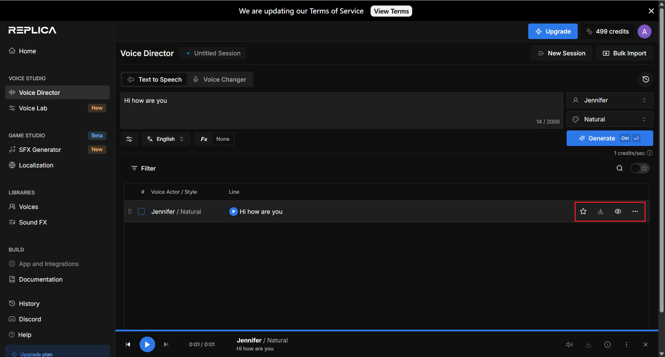Download the 'Hi how are you' row
Screen dimensions: 665x357
601,211
